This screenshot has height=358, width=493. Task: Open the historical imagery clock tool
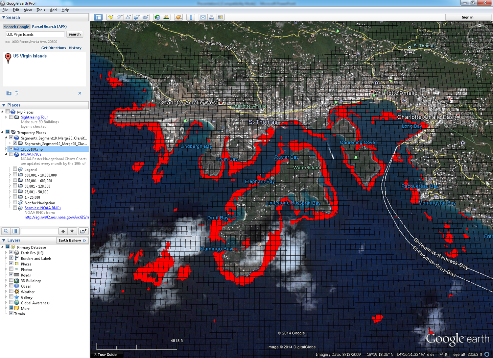pos(157,17)
